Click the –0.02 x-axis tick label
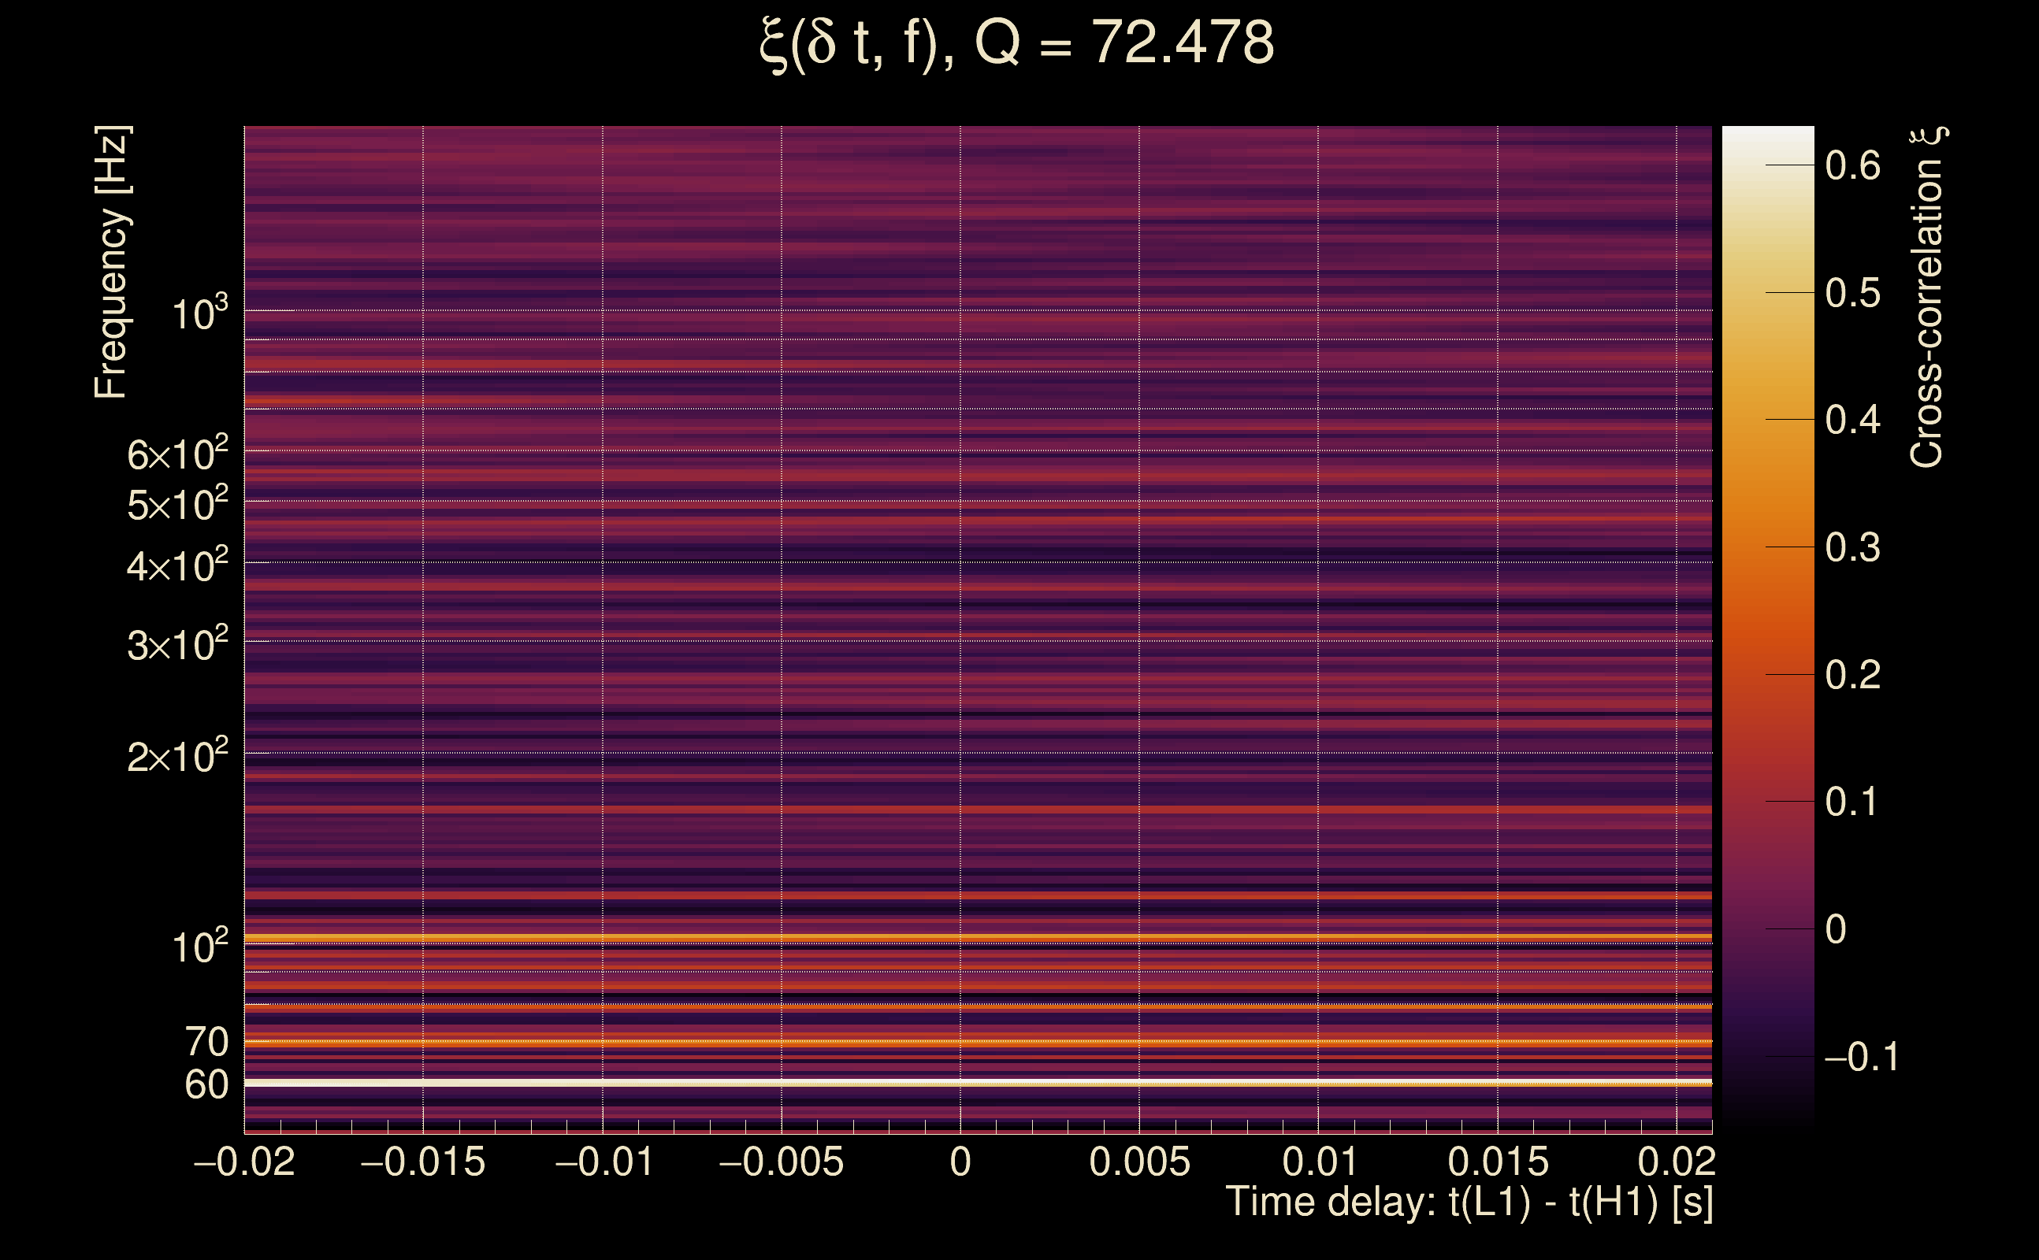2039x1260 pixels. click(x=244, y=1162)
